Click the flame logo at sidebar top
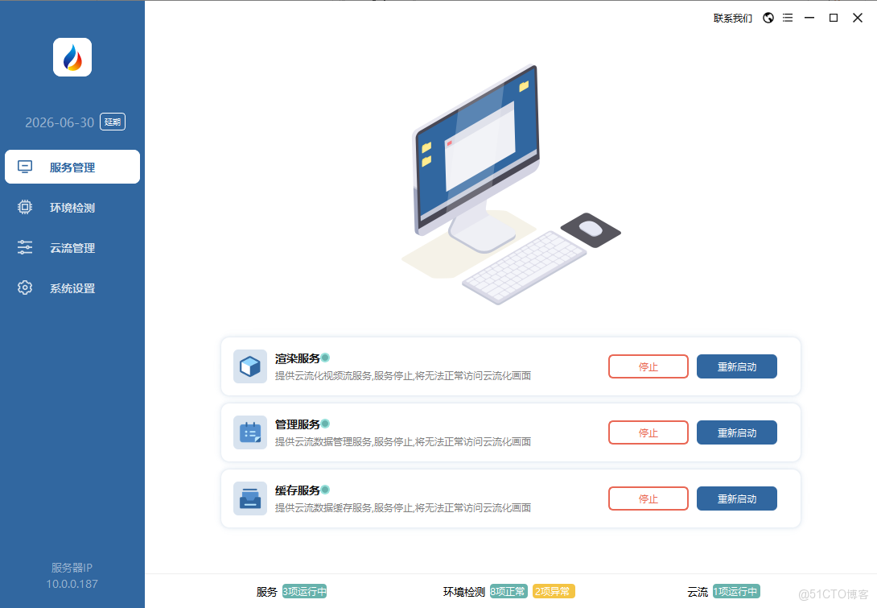Image resolution: width=877 pixels, height=608 pixels. click(x=72, y=57)
